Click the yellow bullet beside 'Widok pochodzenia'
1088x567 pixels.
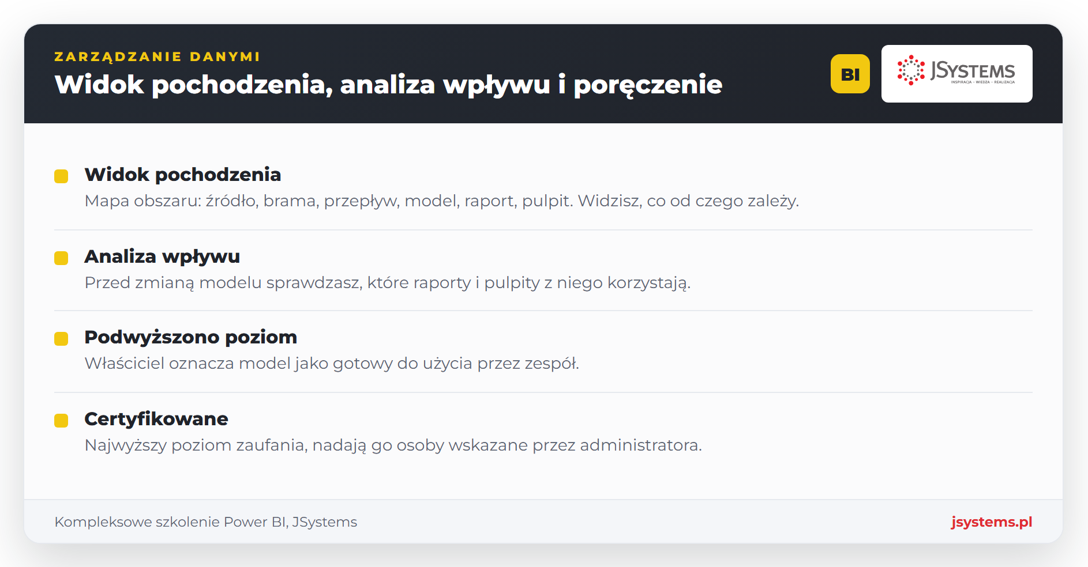point(61,176)
